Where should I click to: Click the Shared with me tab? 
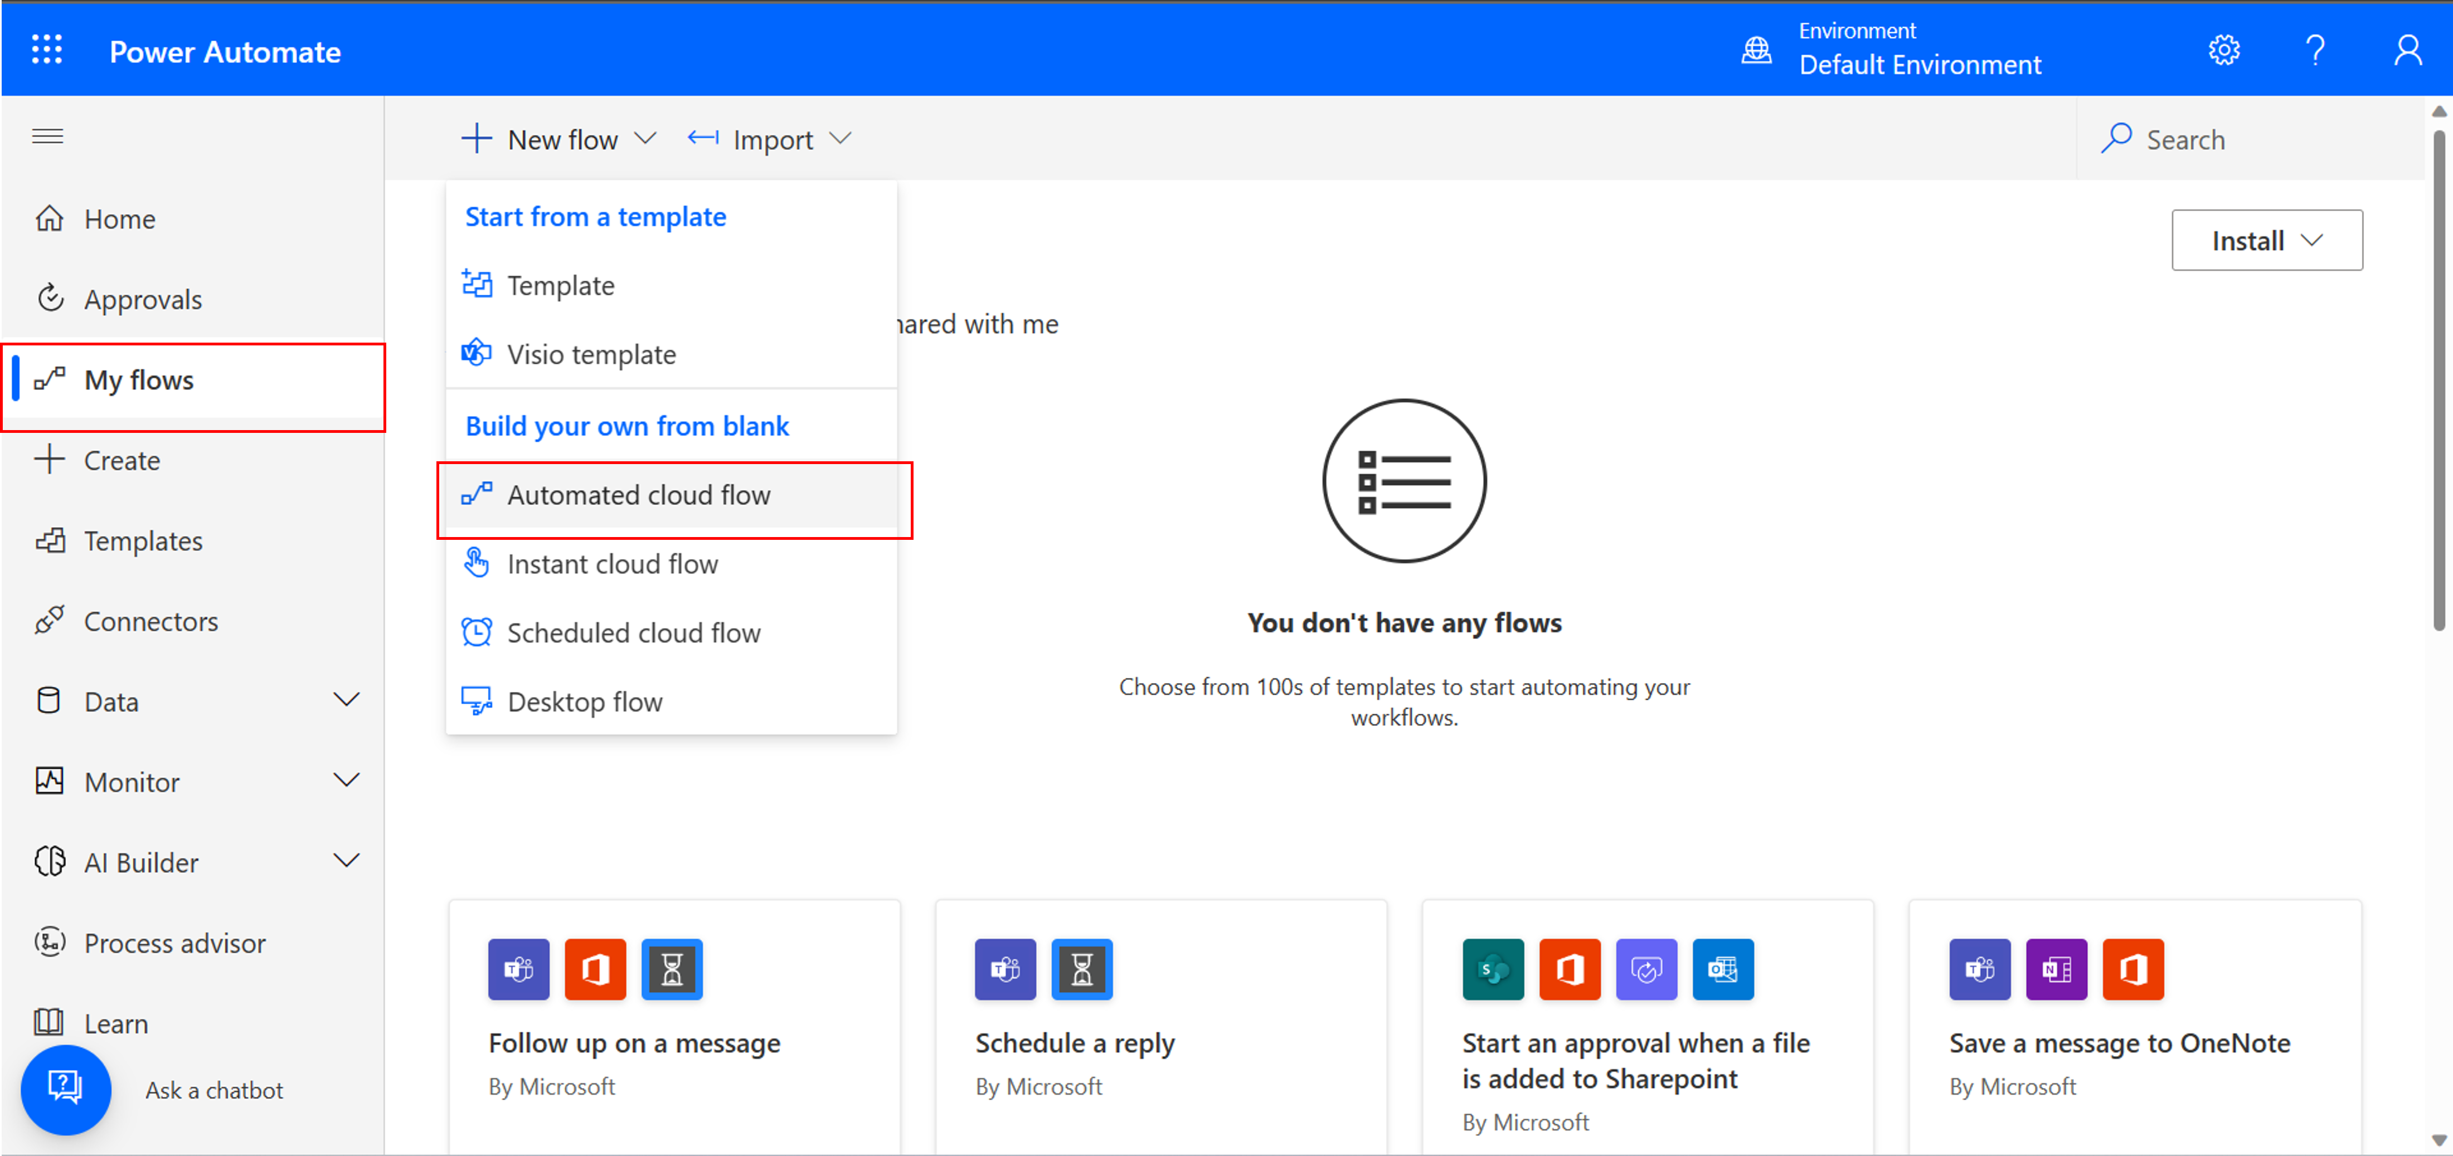tap(978, 324)
